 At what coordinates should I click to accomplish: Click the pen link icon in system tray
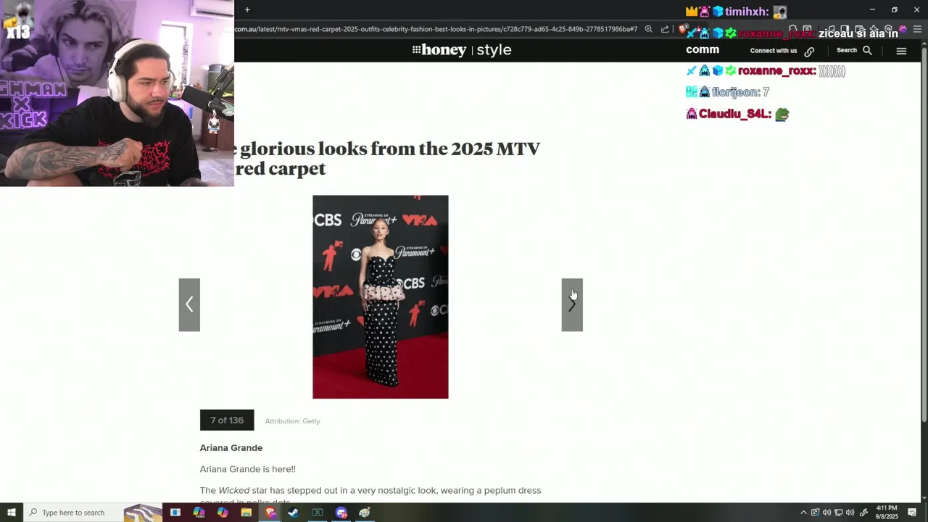(x=863, y=513)
